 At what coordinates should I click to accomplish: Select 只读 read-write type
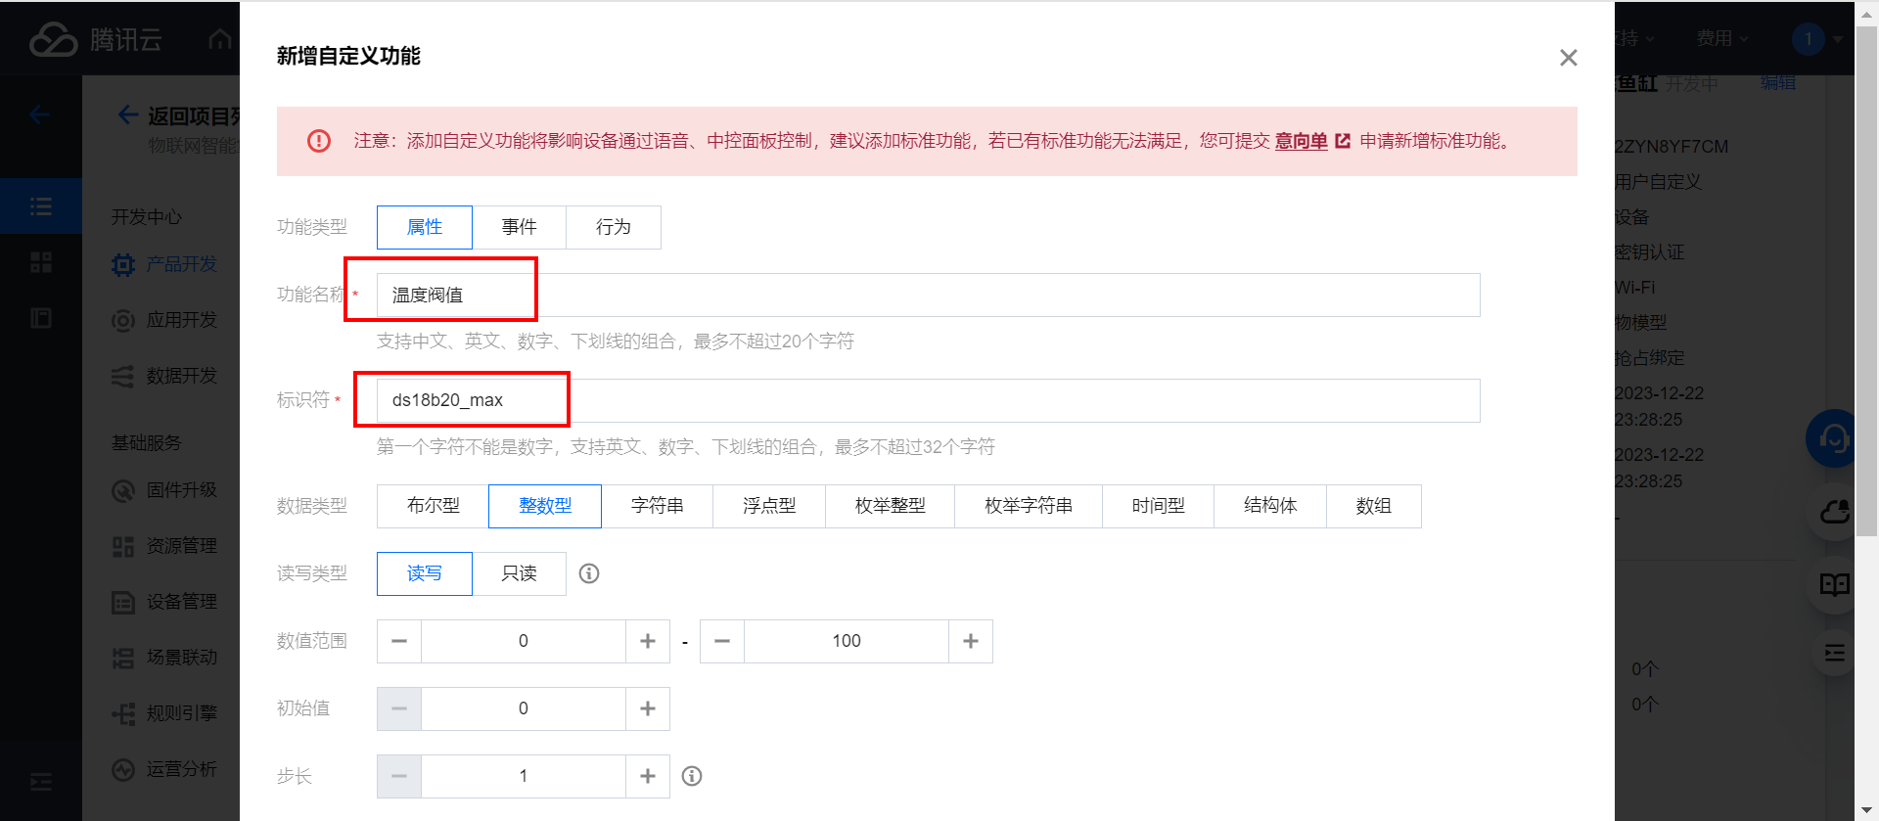coord(519,573)
